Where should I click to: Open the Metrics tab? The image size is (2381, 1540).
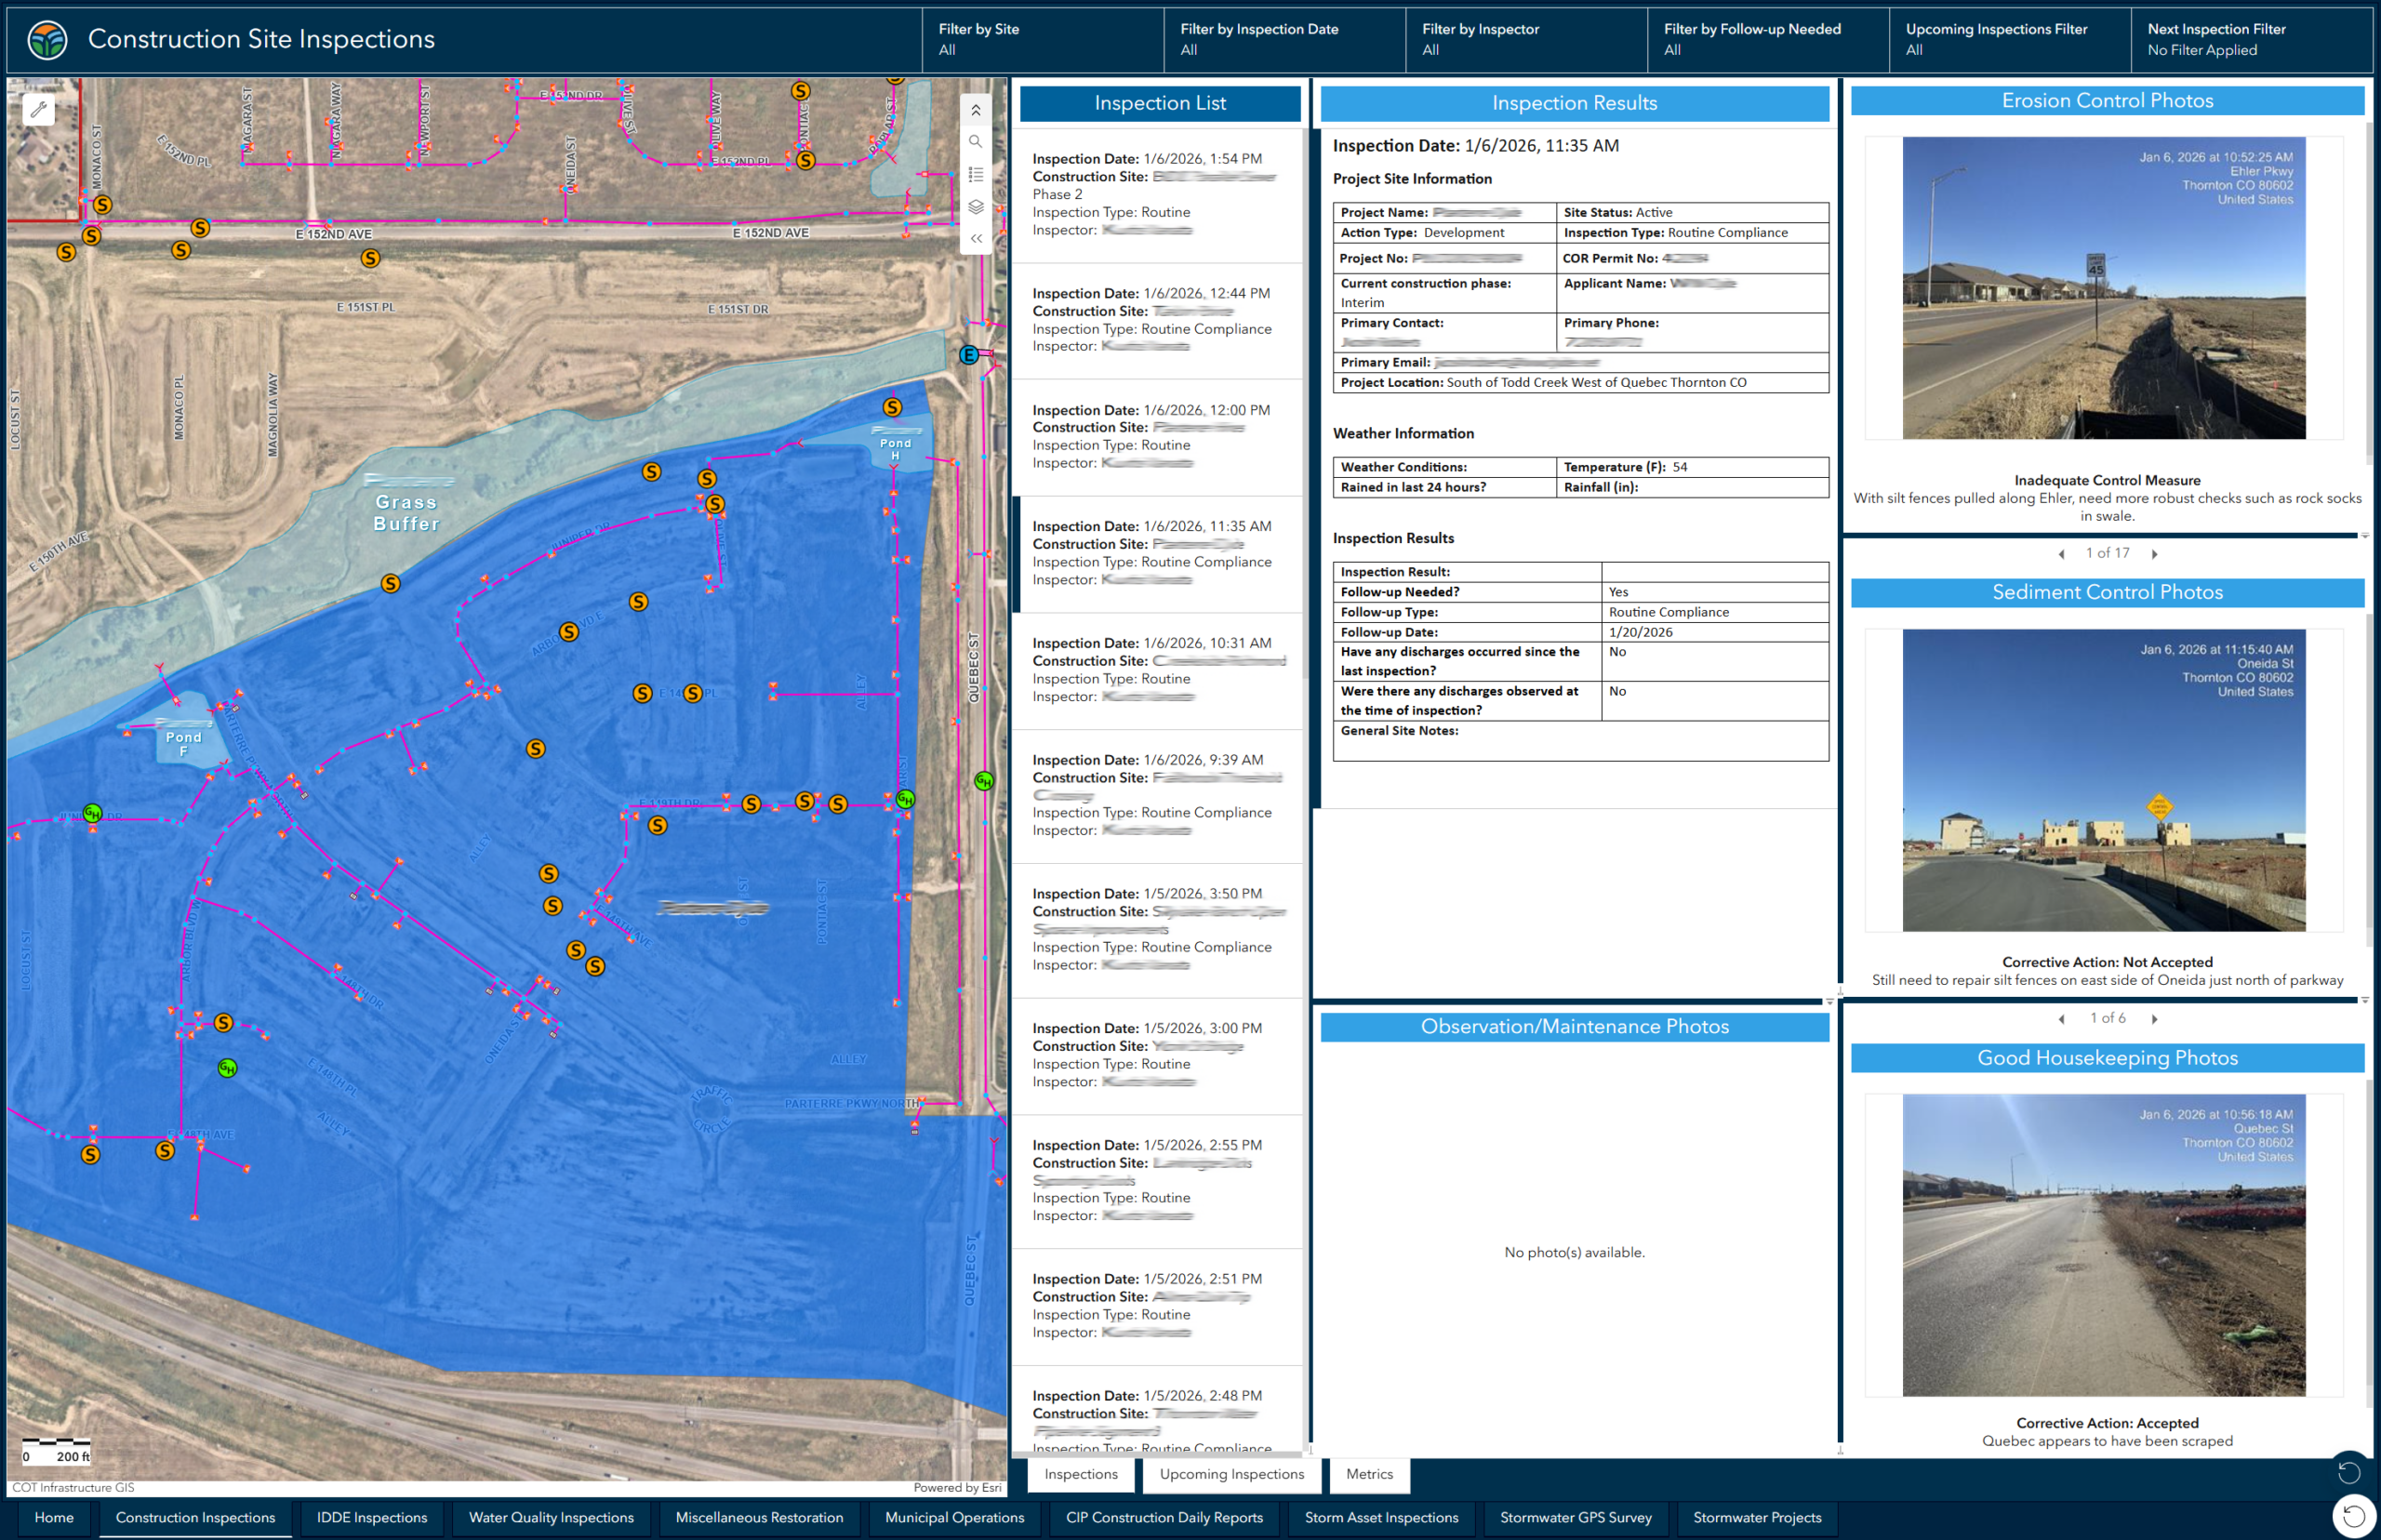[1369, 1474]
